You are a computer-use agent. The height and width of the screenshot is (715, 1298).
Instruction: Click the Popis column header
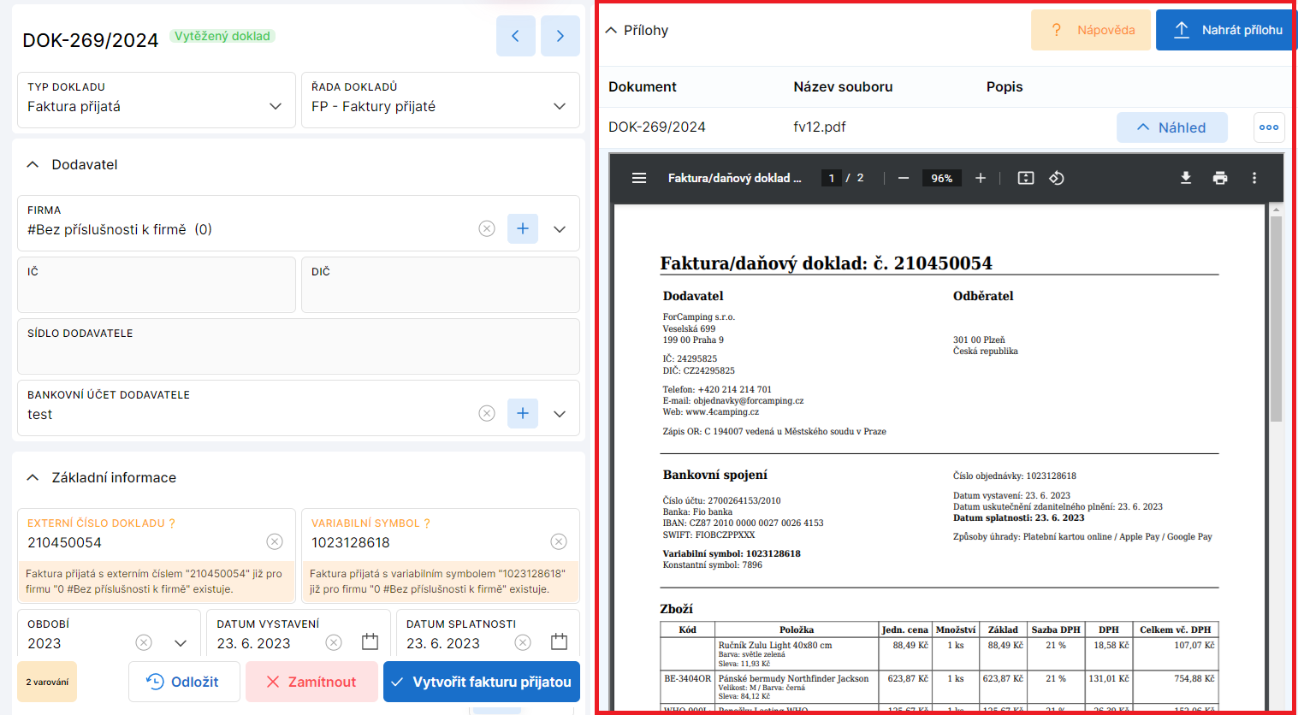(1005, 86)
